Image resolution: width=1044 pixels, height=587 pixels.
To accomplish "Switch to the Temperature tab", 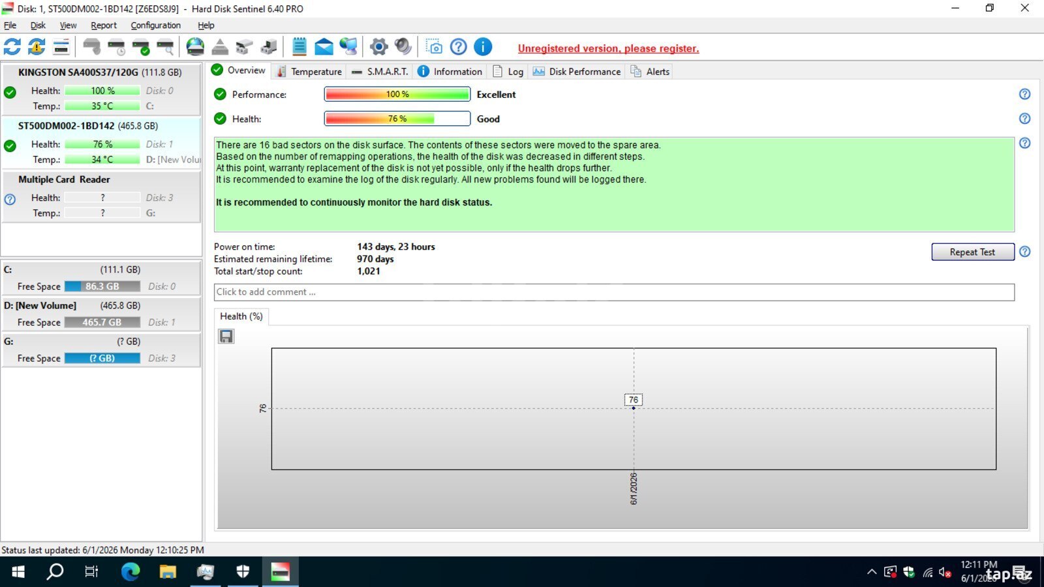I will [x=309, y=72].
